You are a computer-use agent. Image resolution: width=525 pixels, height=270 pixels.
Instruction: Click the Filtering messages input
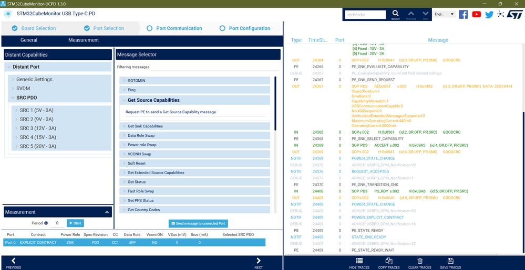[214, 67]
